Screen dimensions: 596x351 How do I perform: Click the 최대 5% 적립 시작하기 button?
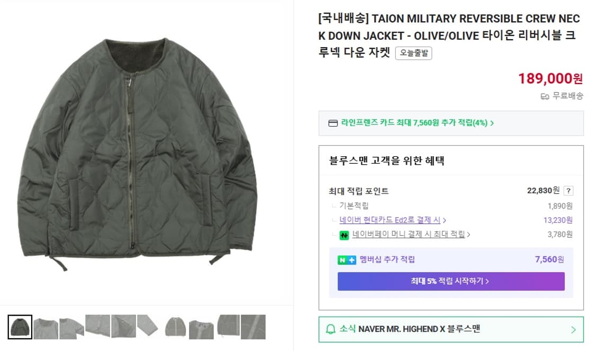tap(451, 281)
